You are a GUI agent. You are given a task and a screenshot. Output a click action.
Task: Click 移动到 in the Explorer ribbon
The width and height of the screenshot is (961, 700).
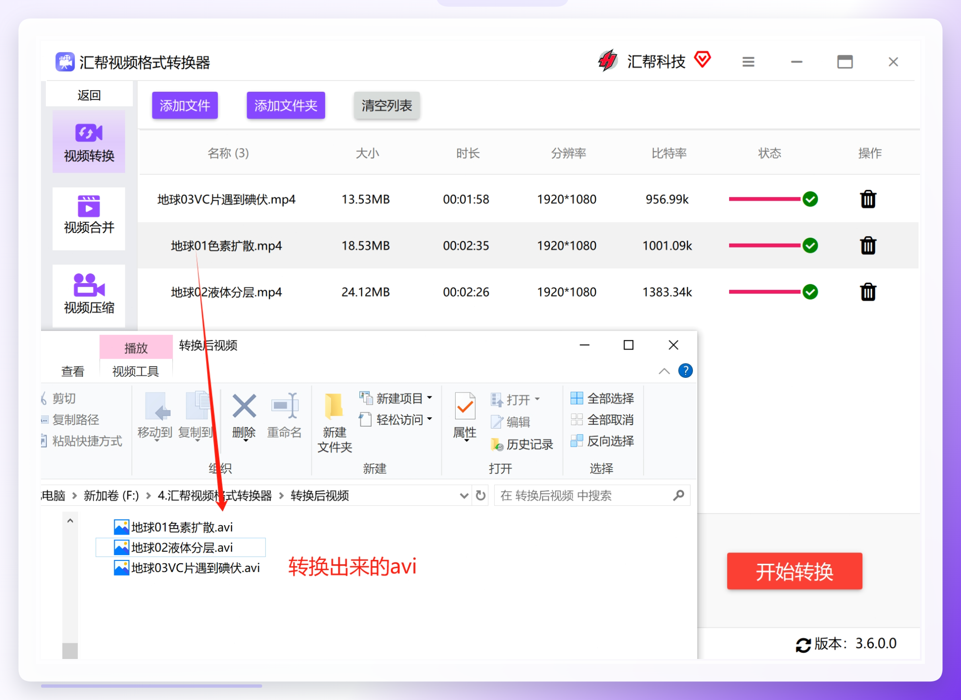click(155, 416)
